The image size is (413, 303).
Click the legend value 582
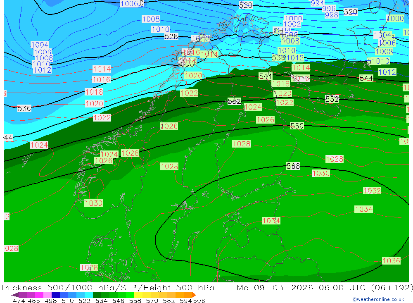coord(169,301)
